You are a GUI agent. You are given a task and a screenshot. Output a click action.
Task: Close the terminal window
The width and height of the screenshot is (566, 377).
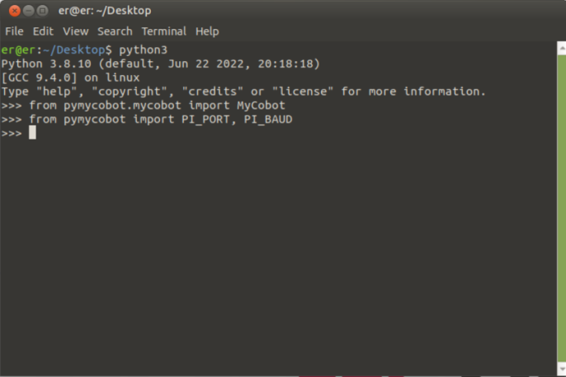(15, 11)
